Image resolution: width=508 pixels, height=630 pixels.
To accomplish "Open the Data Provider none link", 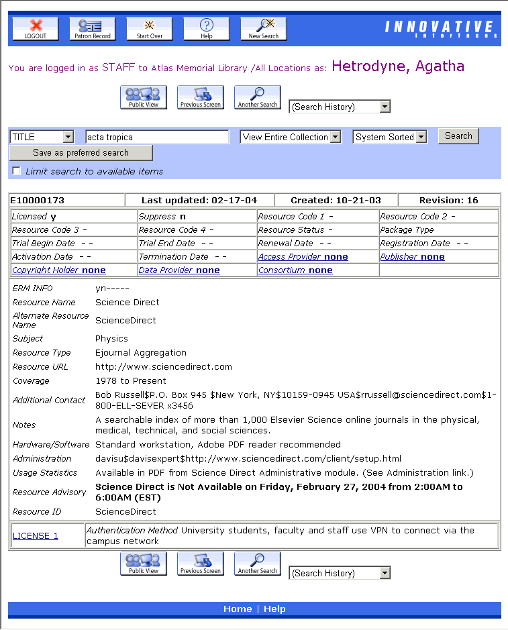I will coord(179,270).
